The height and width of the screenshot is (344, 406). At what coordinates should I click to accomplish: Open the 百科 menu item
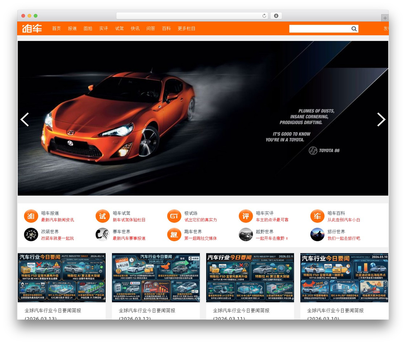[x=167, y=29]
